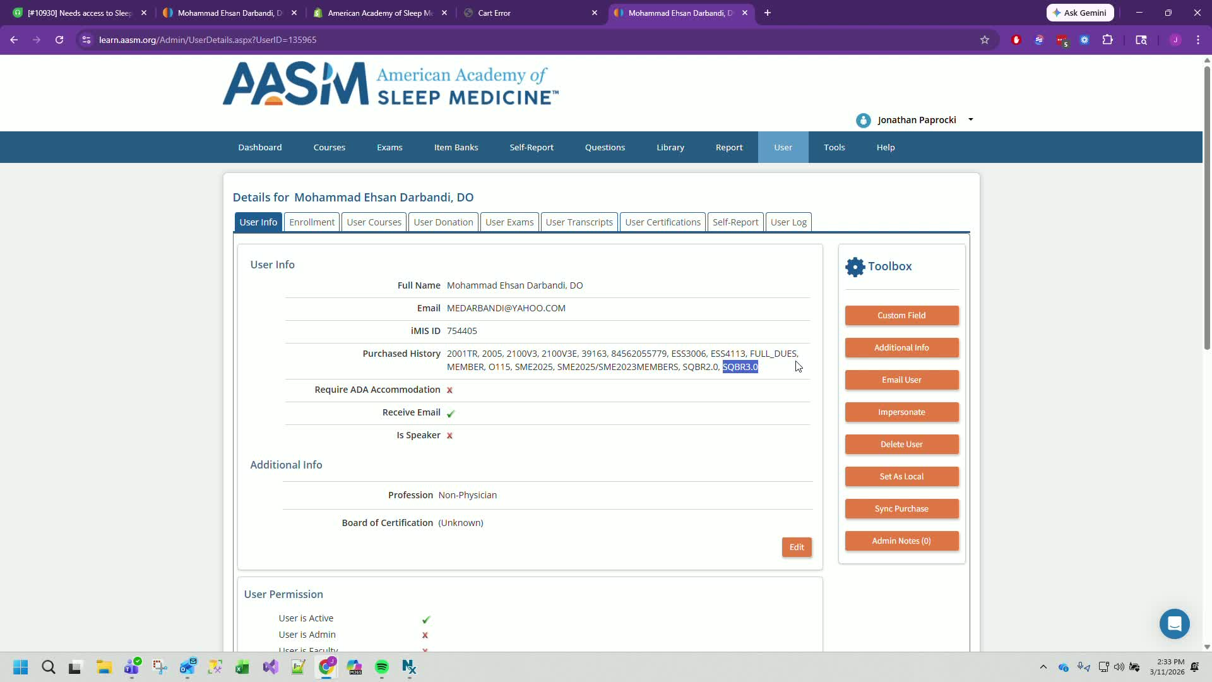Screen dimensions: 1212x682
Task: Open the Chrome extensions puzzle icon
Action: [1107, 40]
